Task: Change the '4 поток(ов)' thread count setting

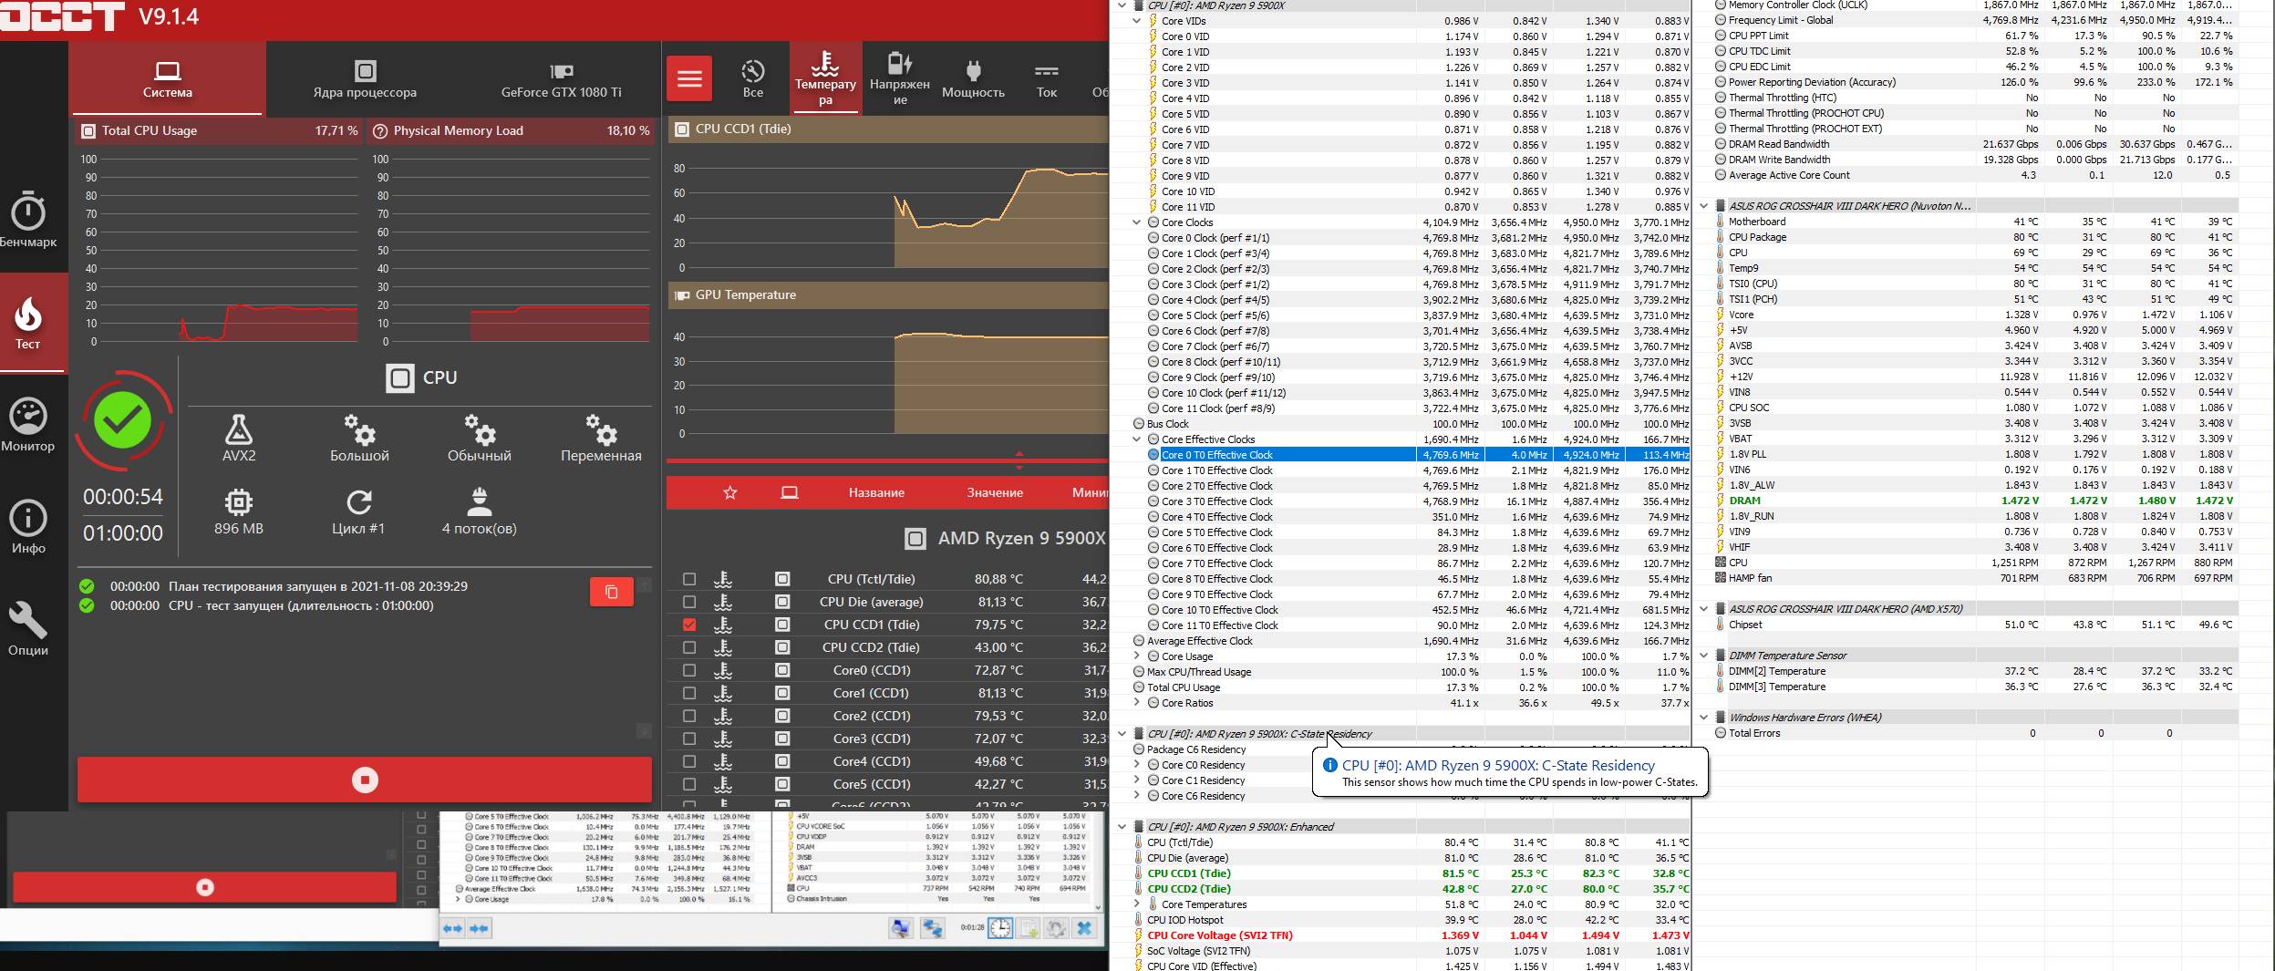Action: coord(480,511)
